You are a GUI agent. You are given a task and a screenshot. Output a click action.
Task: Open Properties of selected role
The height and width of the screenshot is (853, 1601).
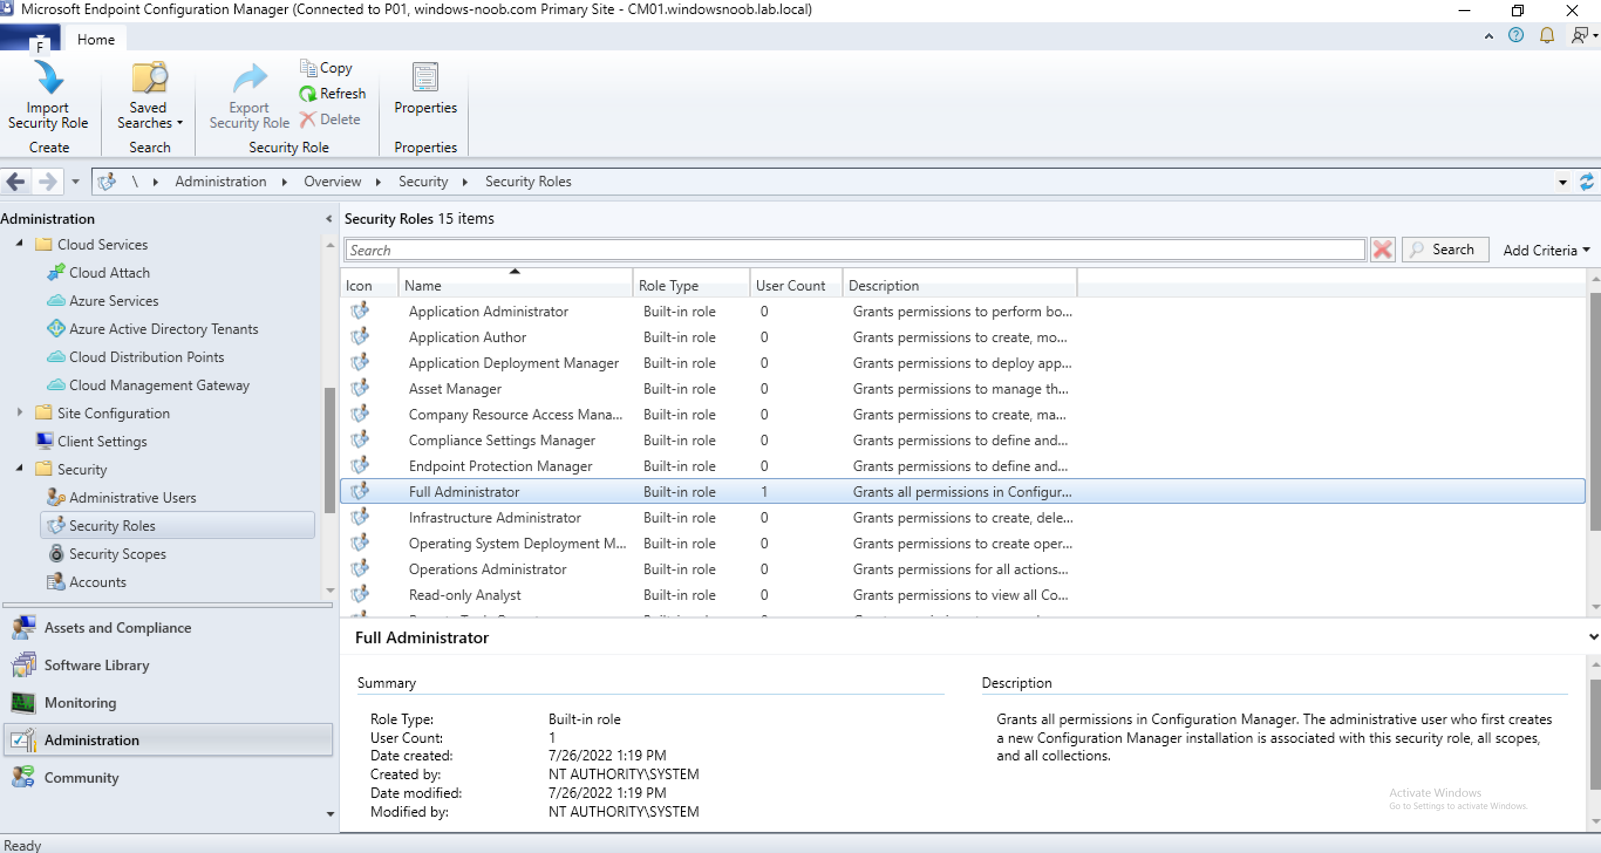click(425, 90)
